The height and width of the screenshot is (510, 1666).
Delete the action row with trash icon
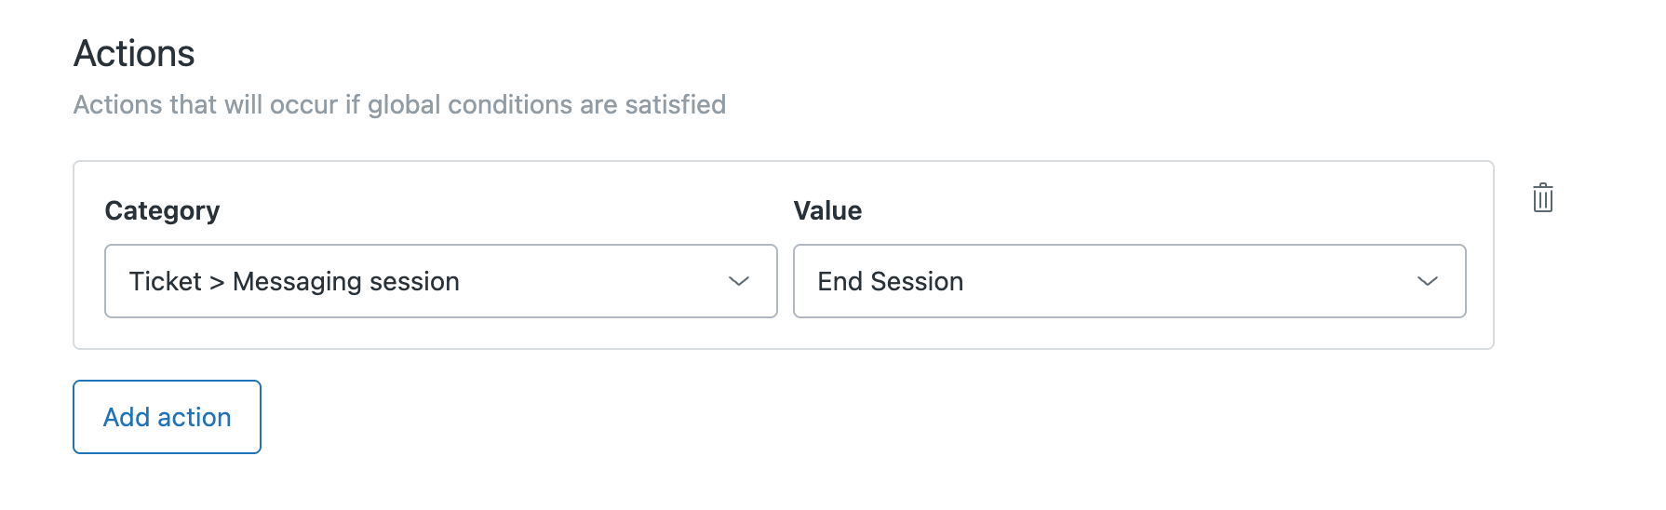[1542, 198]
